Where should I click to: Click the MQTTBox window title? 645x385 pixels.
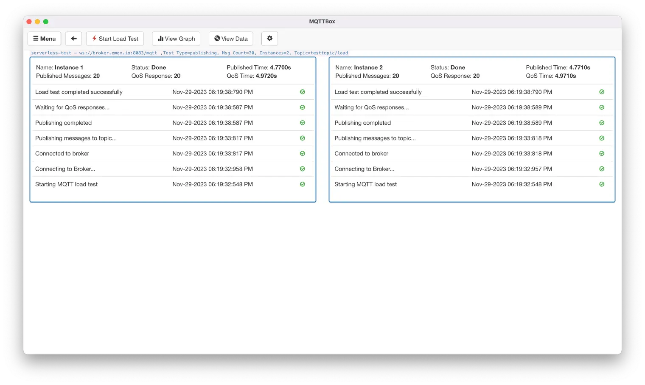coord(322,22)
